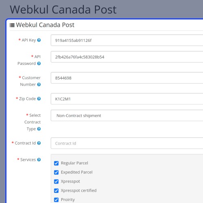This screenshot has height=203, width=203.
Task: Open the Non-Contract shipment dropdown
Action: [x=127, y=115]
